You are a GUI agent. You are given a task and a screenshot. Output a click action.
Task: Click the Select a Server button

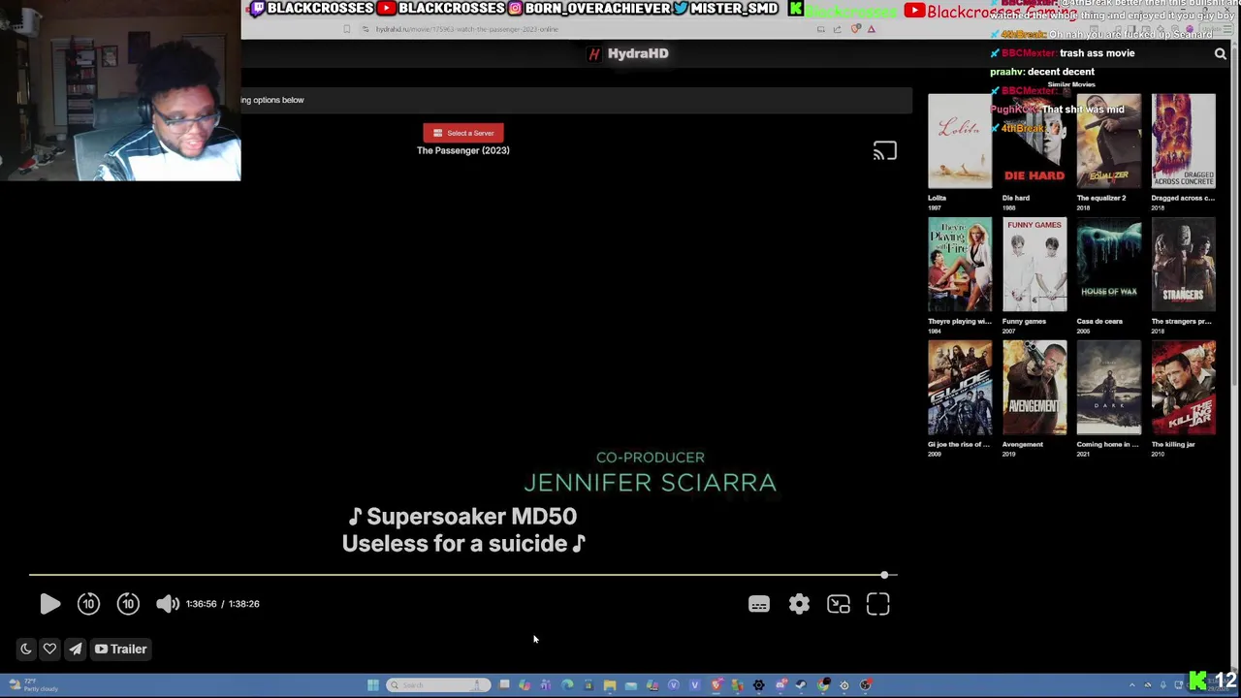tap(463, 133)
